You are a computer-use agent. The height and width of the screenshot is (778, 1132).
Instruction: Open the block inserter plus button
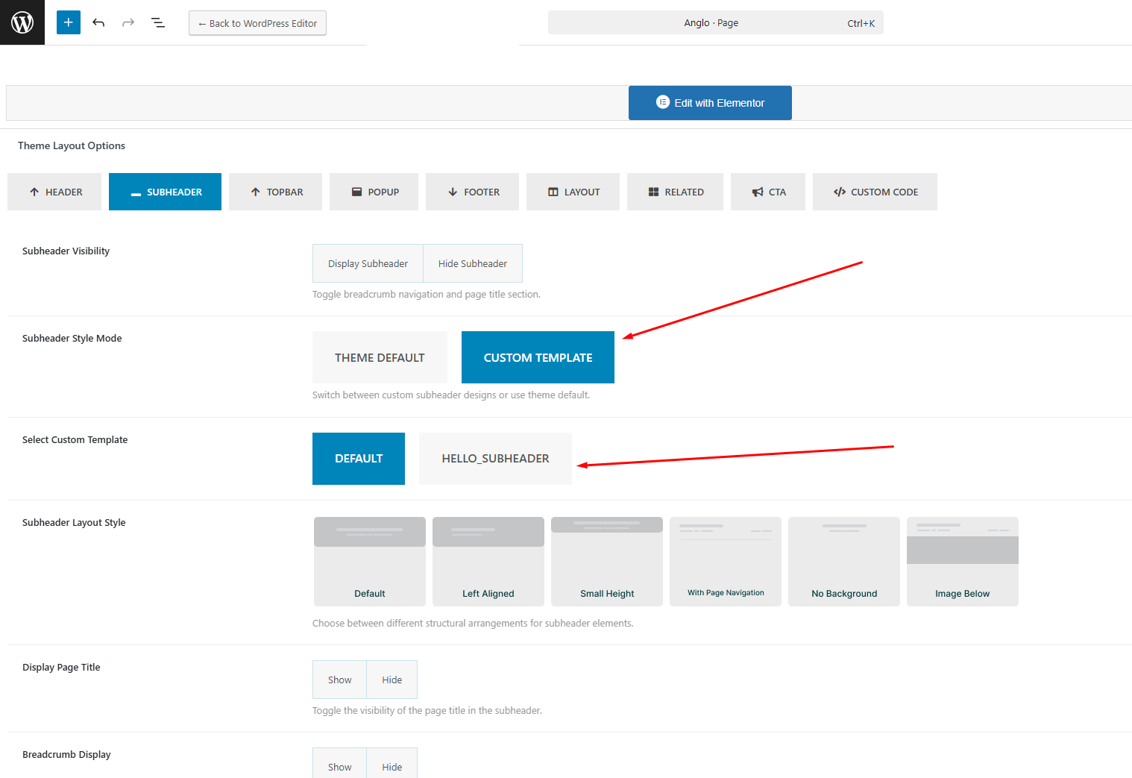point(68,22)
